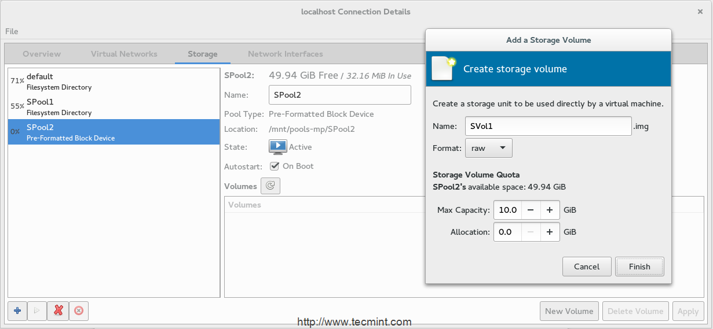
Task: Open the File menu
Action: point(12,31)
